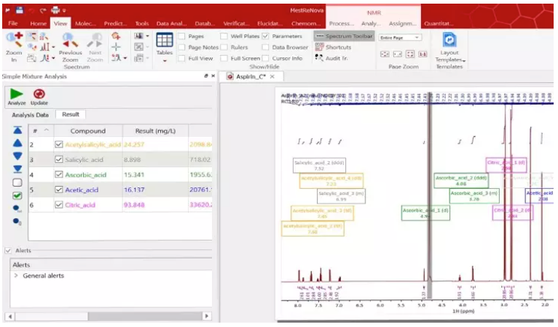The width and height of the screenshot is (558, 327).
Task: Open the Layout Templates icon
Action: click(449, 40)
